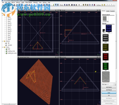Open the Lights menu
Image resolution: width=119 pixels, height=105 pixels.
pyautogui.click(x=23, y=3)
